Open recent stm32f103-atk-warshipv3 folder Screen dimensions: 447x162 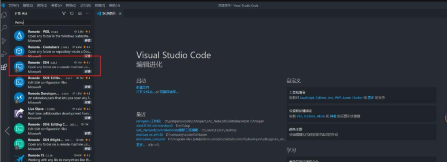155,126
